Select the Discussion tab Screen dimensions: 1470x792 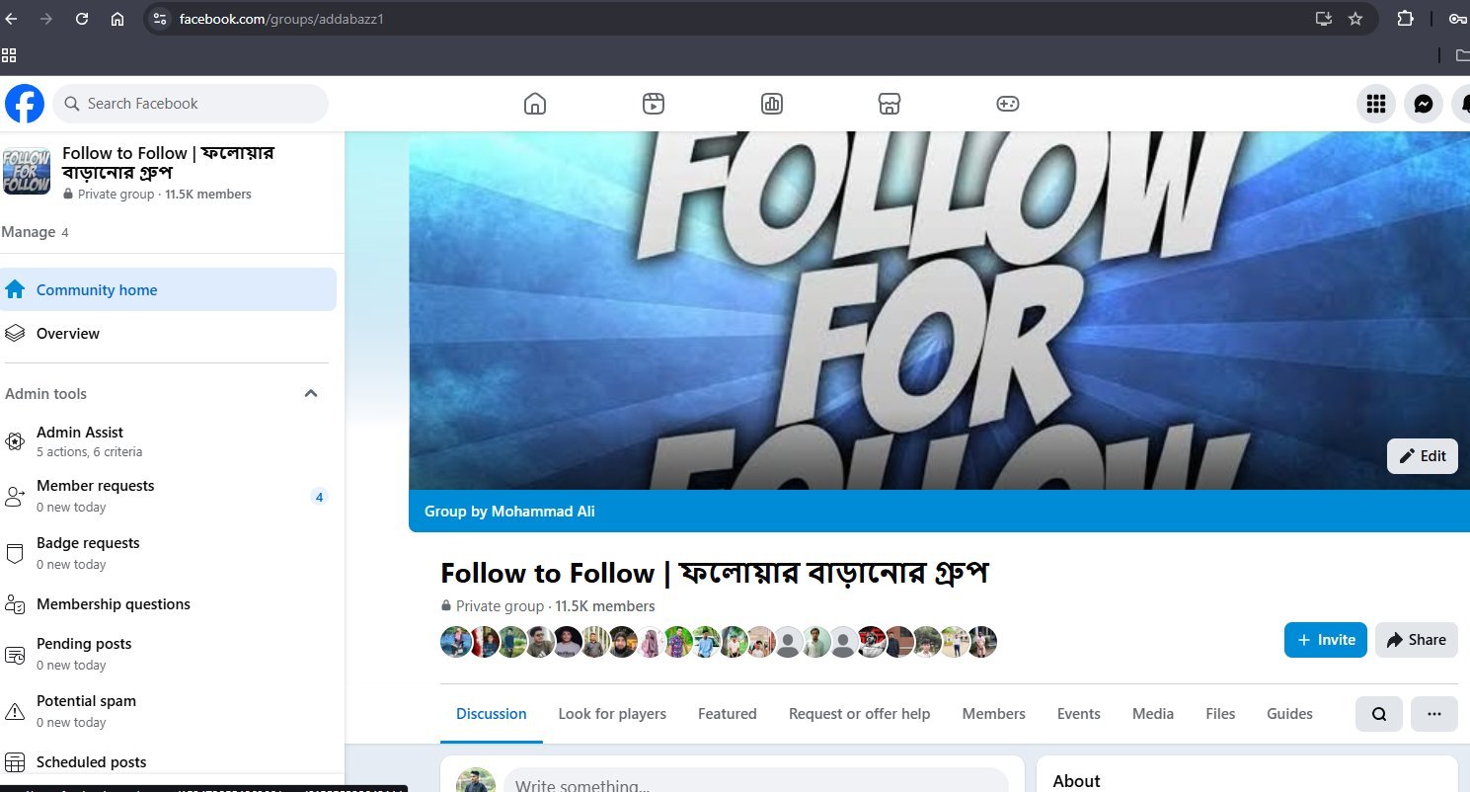point(492,714)
